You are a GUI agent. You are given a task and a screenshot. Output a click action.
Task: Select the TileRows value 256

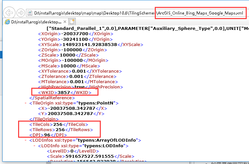tap(60, 129)
